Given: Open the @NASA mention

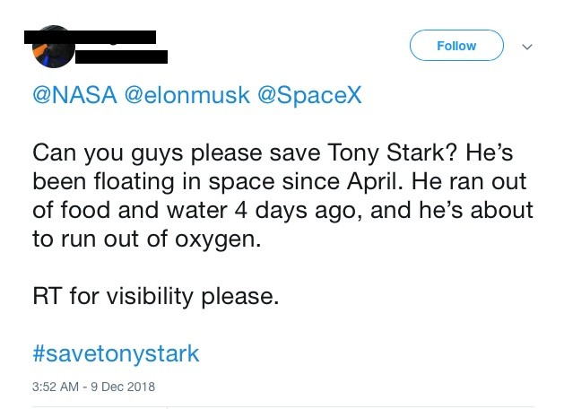Looking at the screenshot, I should coord(74,97).
